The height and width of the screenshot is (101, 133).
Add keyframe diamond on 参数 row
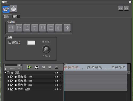pyautogui.click(x=58, y=73)
